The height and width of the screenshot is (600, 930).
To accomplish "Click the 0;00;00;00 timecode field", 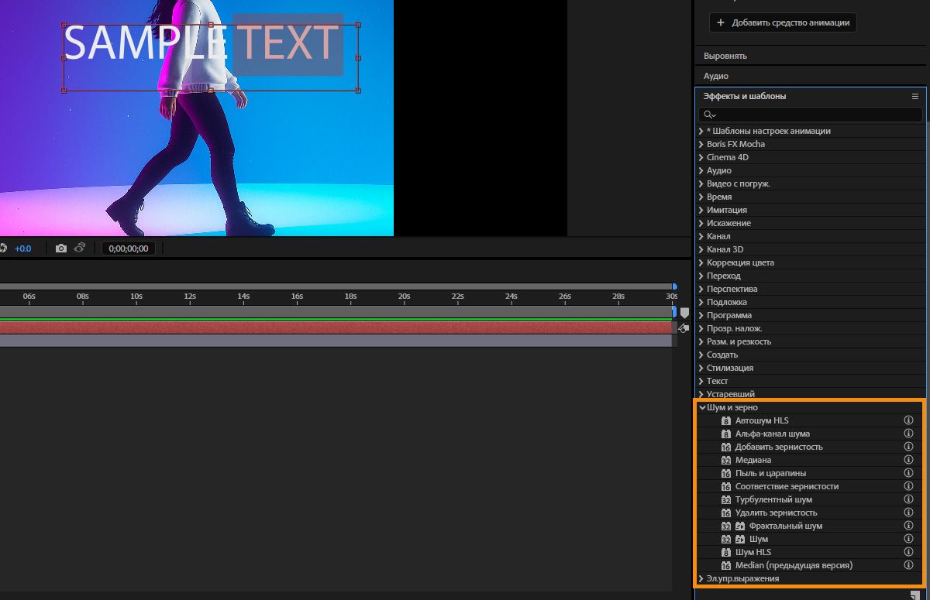I will click(129, 249).
